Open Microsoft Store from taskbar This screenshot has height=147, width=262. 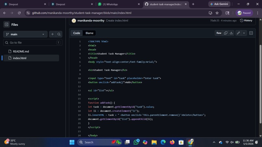[x=181, y=142]
